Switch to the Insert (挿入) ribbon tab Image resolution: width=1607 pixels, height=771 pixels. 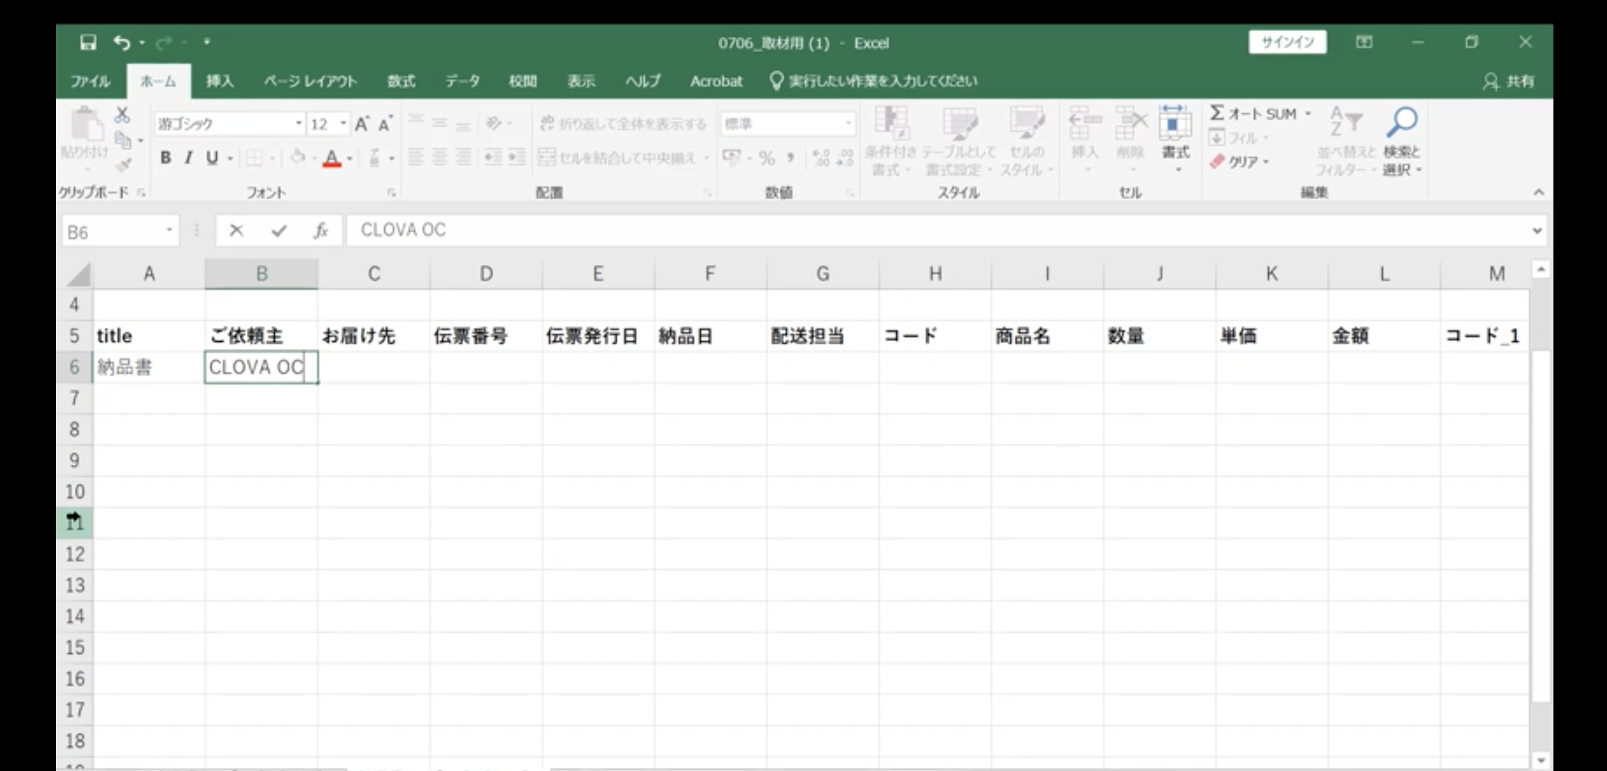[x=220, y=81]
